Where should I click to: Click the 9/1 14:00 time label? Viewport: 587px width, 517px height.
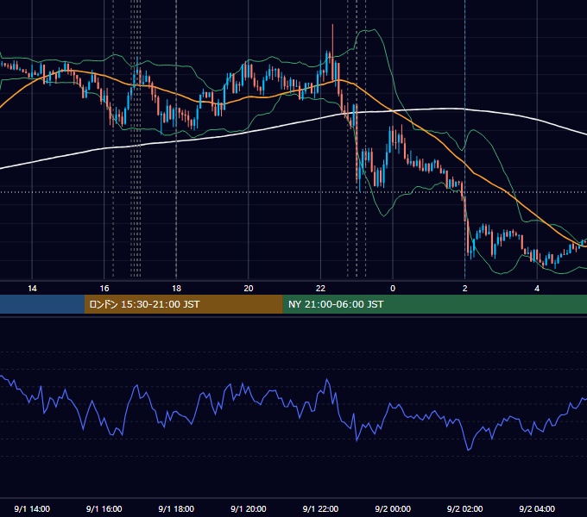coord(32,508)
